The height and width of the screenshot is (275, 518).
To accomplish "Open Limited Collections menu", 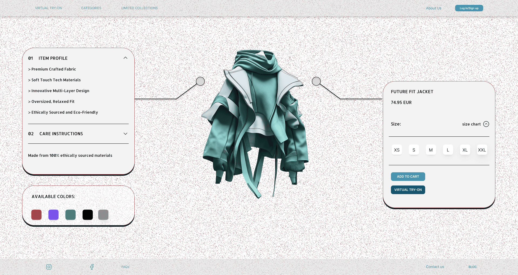I will 139,8.
